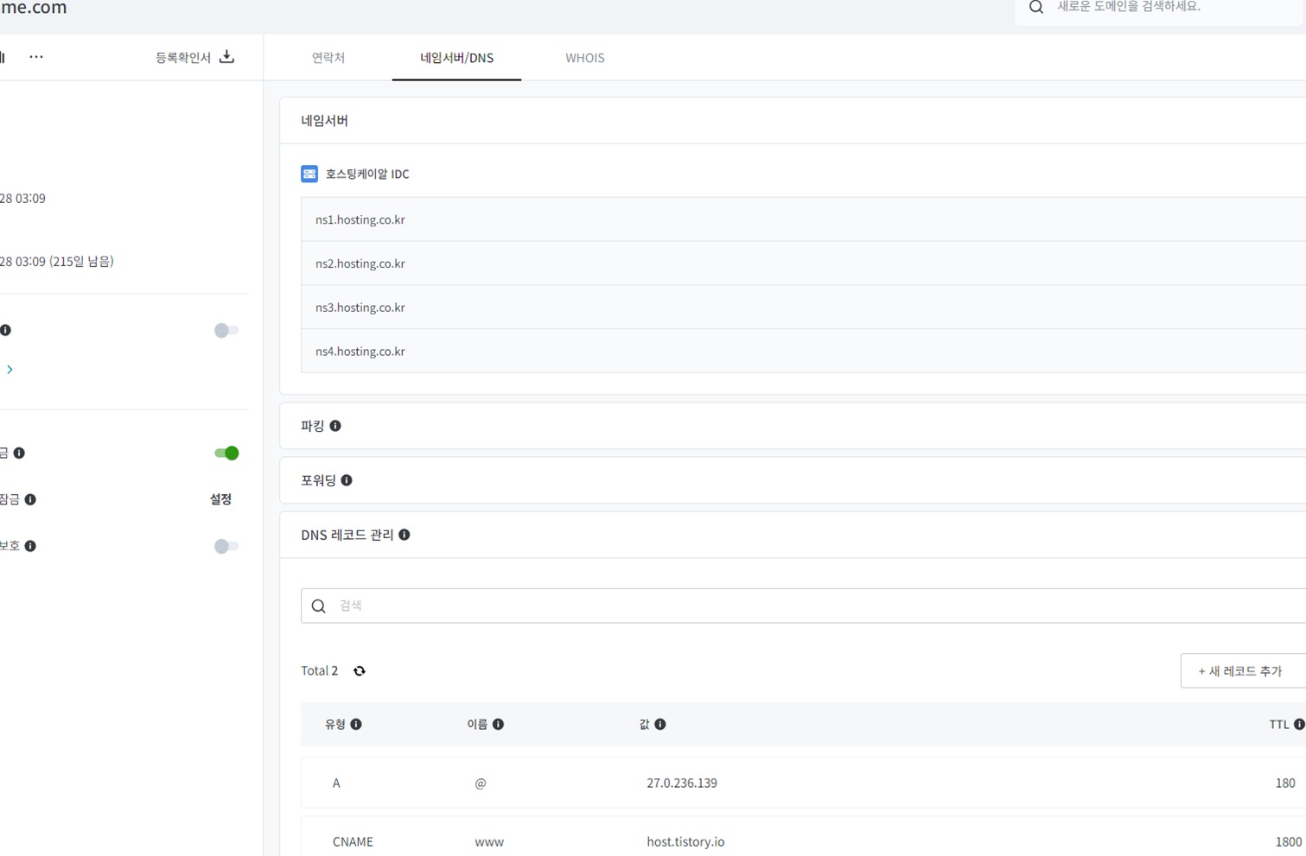Click the TTL value 180

coord(1285,783)
